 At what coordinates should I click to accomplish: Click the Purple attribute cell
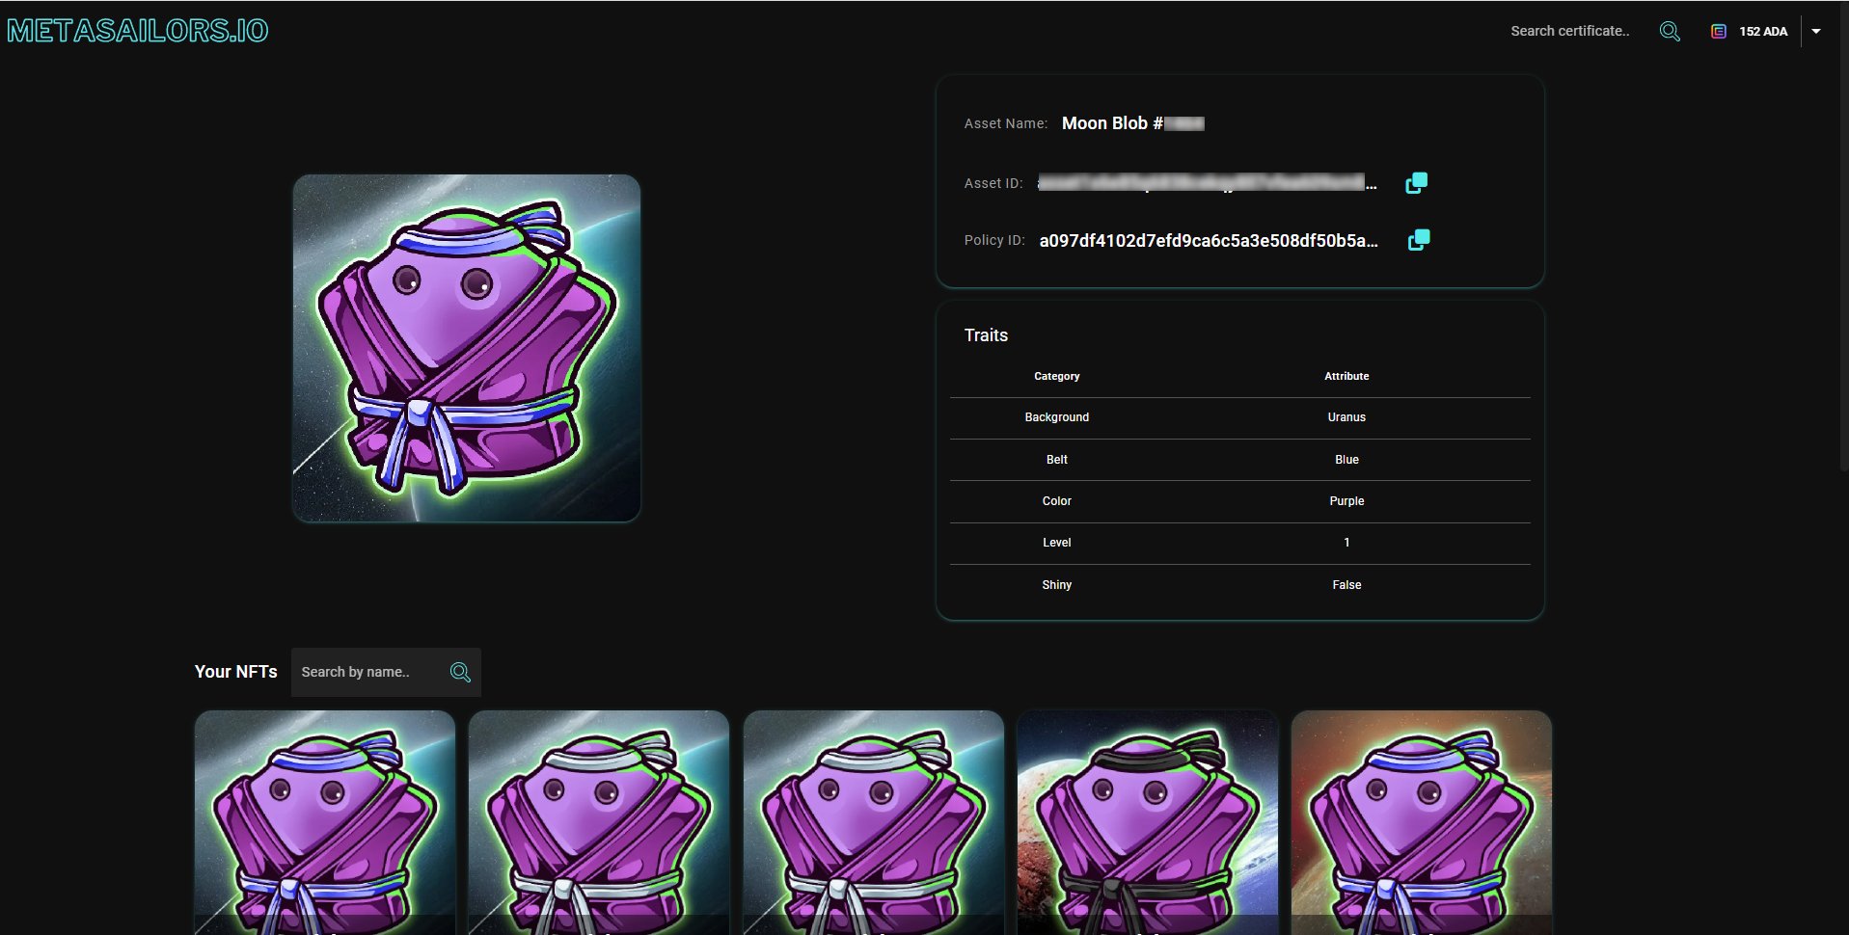coord(1346,501)
